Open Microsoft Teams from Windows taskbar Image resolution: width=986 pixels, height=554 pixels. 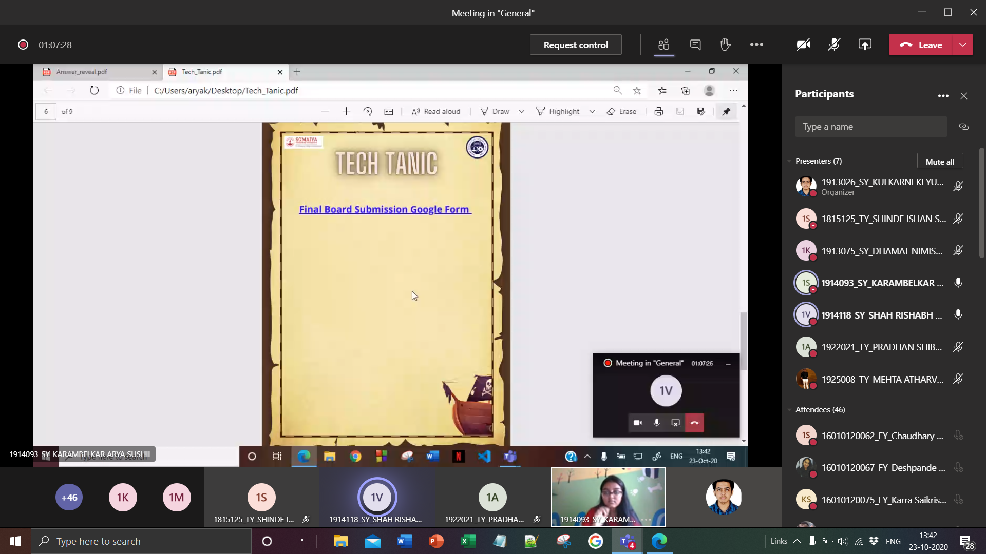coord(628,541)
